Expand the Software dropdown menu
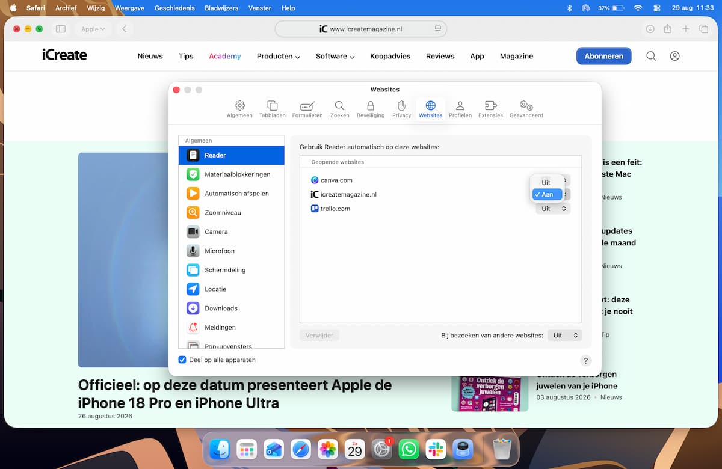722x469 pixels. coord(335,56)
